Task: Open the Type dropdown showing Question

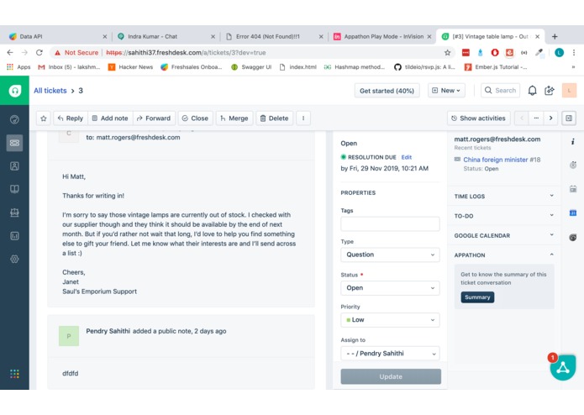Action: click(390, 255)
